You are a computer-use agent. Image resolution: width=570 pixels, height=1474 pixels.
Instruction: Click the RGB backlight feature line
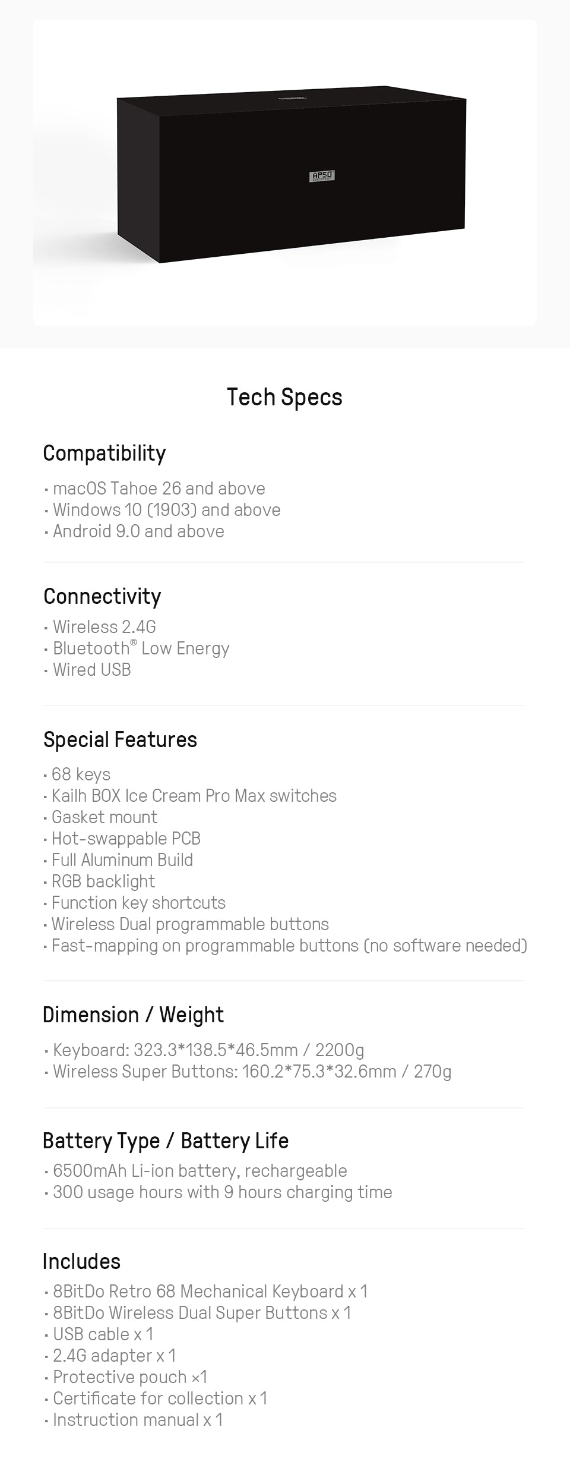(103, 881)
